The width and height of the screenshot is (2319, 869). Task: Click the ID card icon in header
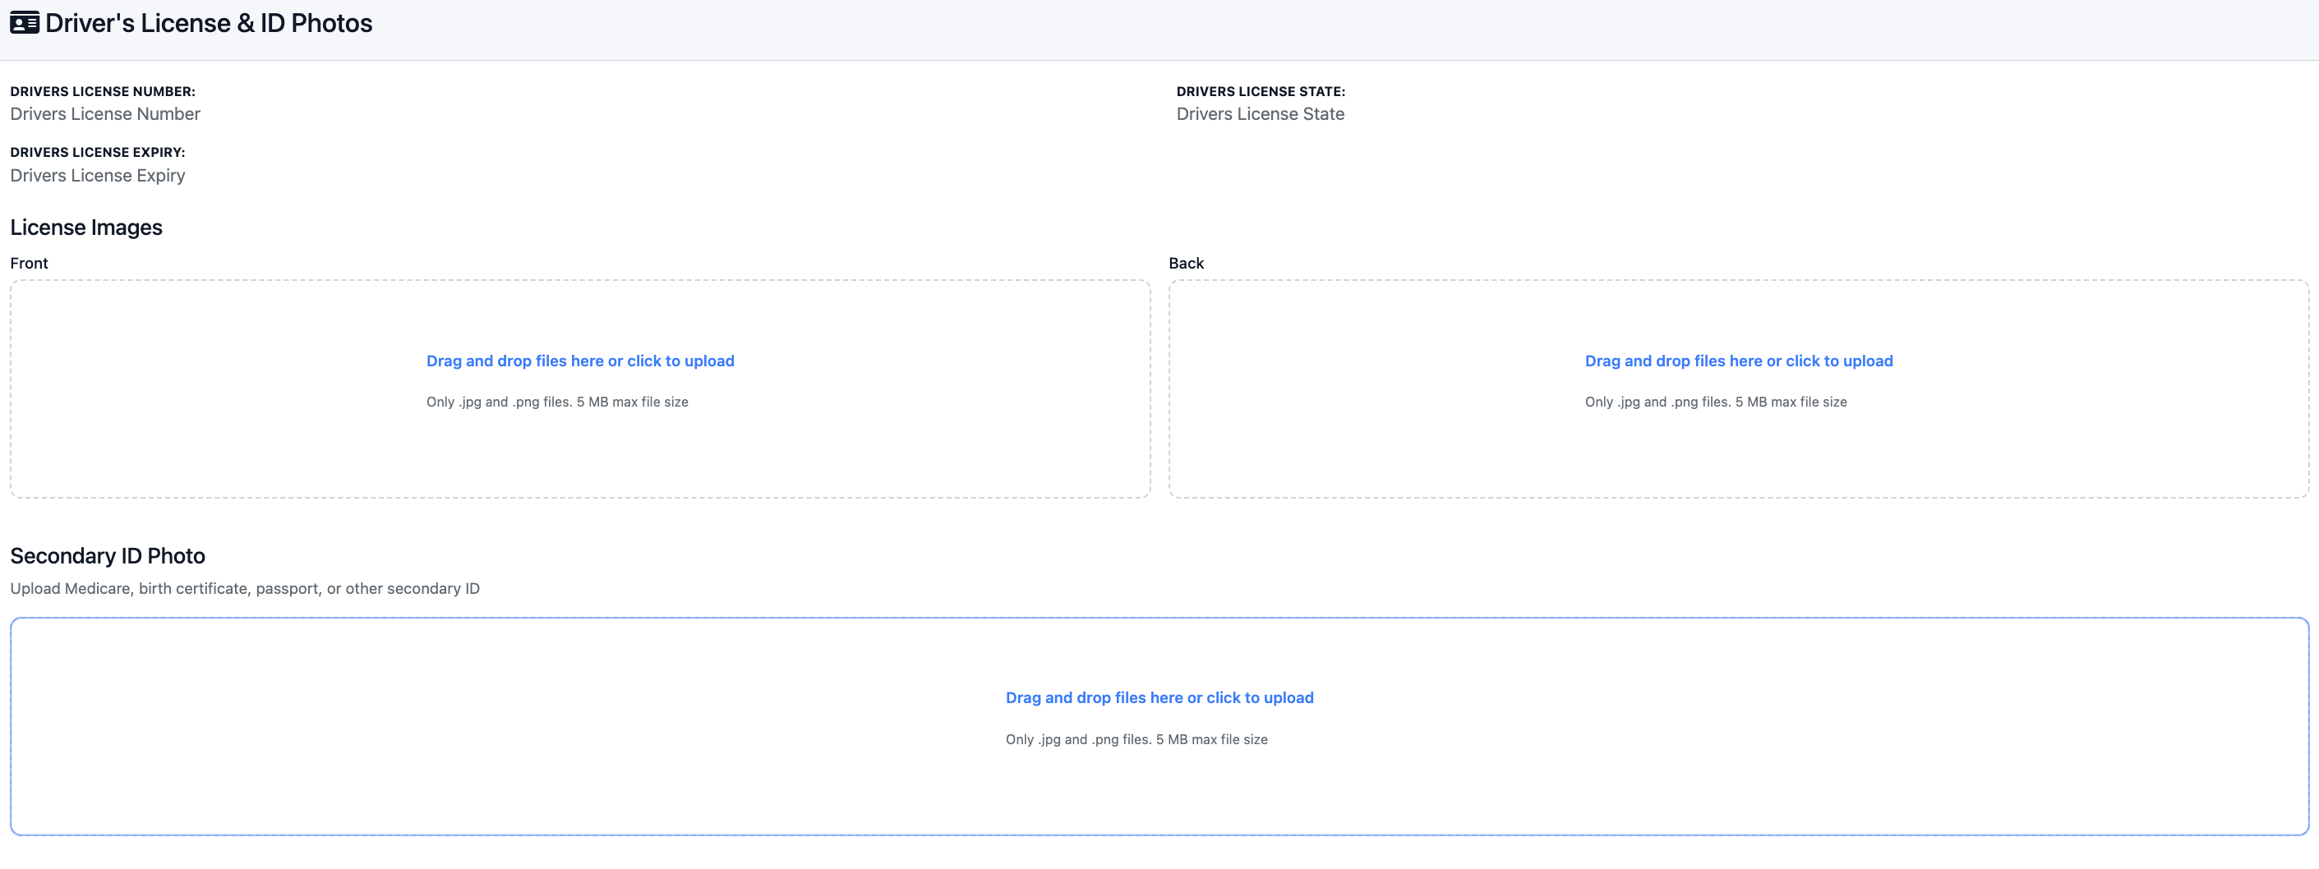coord(25,22)
